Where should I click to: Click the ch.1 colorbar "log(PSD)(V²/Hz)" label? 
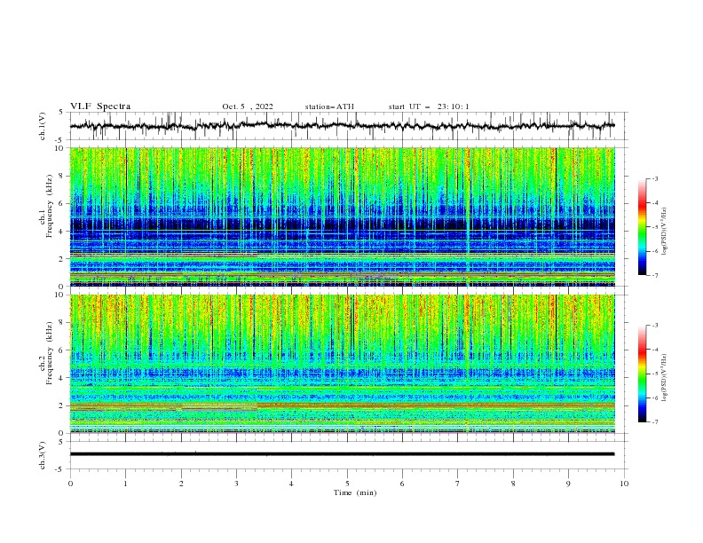665,232
